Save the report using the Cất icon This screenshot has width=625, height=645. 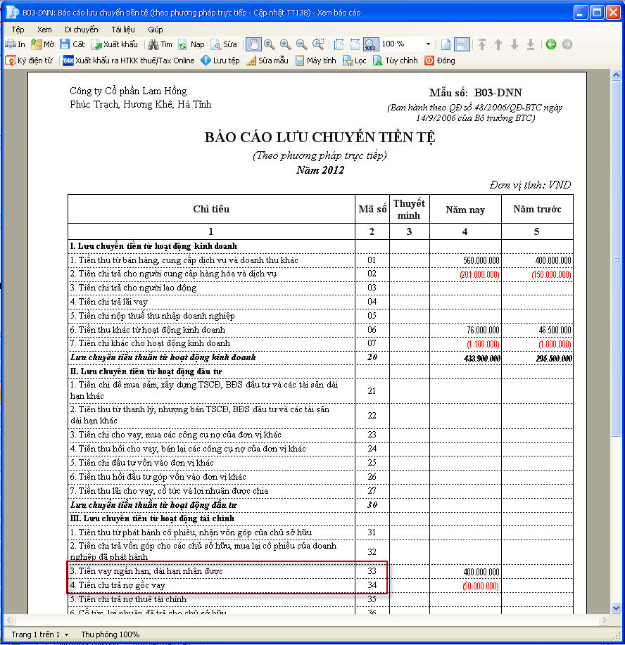click(65, 44)
